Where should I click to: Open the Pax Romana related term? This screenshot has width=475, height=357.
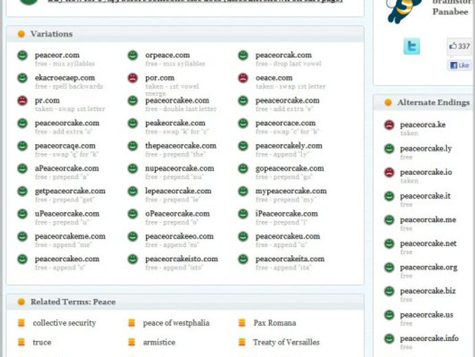click(275, 323)
